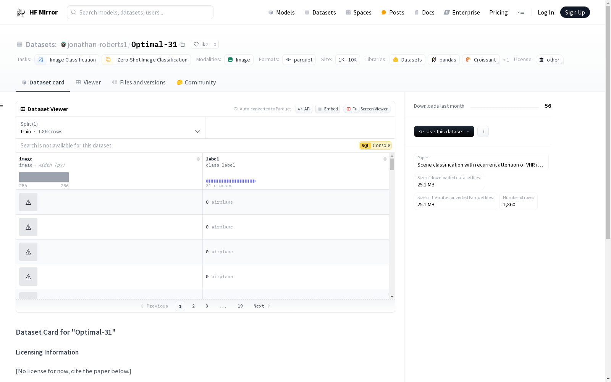Go to page 2 of results
The image size is (611, 382).
tap(194, 306)
